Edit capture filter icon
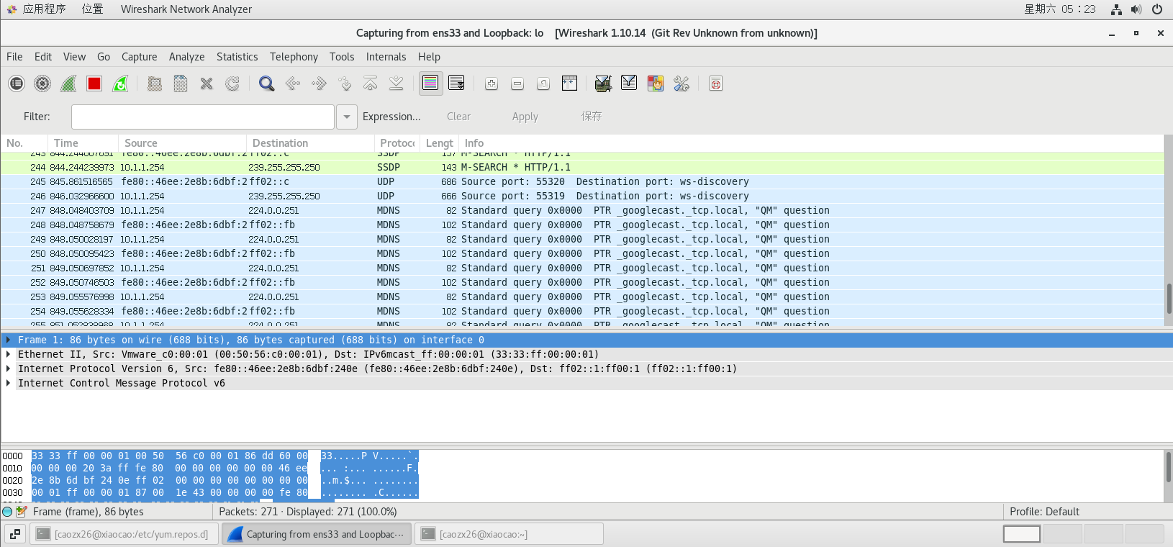 click(x=603, y=83)
